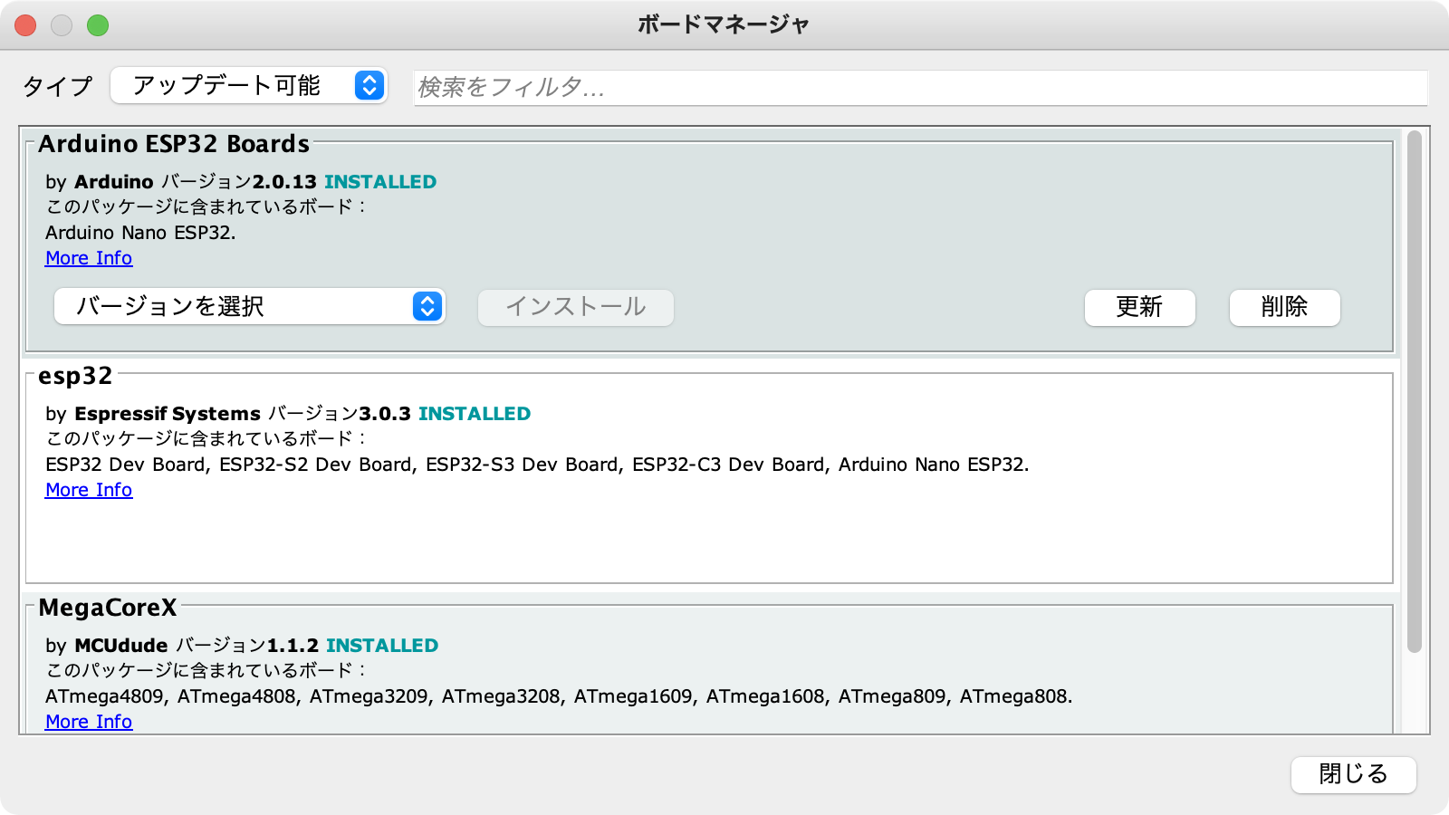Click the blue arrows icon on バージョンを選択
1449x815 pixels.
click(427, 306)
